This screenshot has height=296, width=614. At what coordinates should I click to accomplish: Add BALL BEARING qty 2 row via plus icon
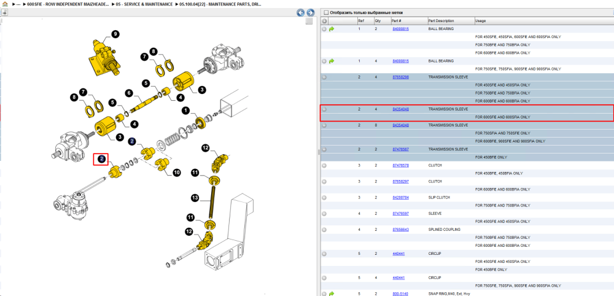tap(324, 29)
